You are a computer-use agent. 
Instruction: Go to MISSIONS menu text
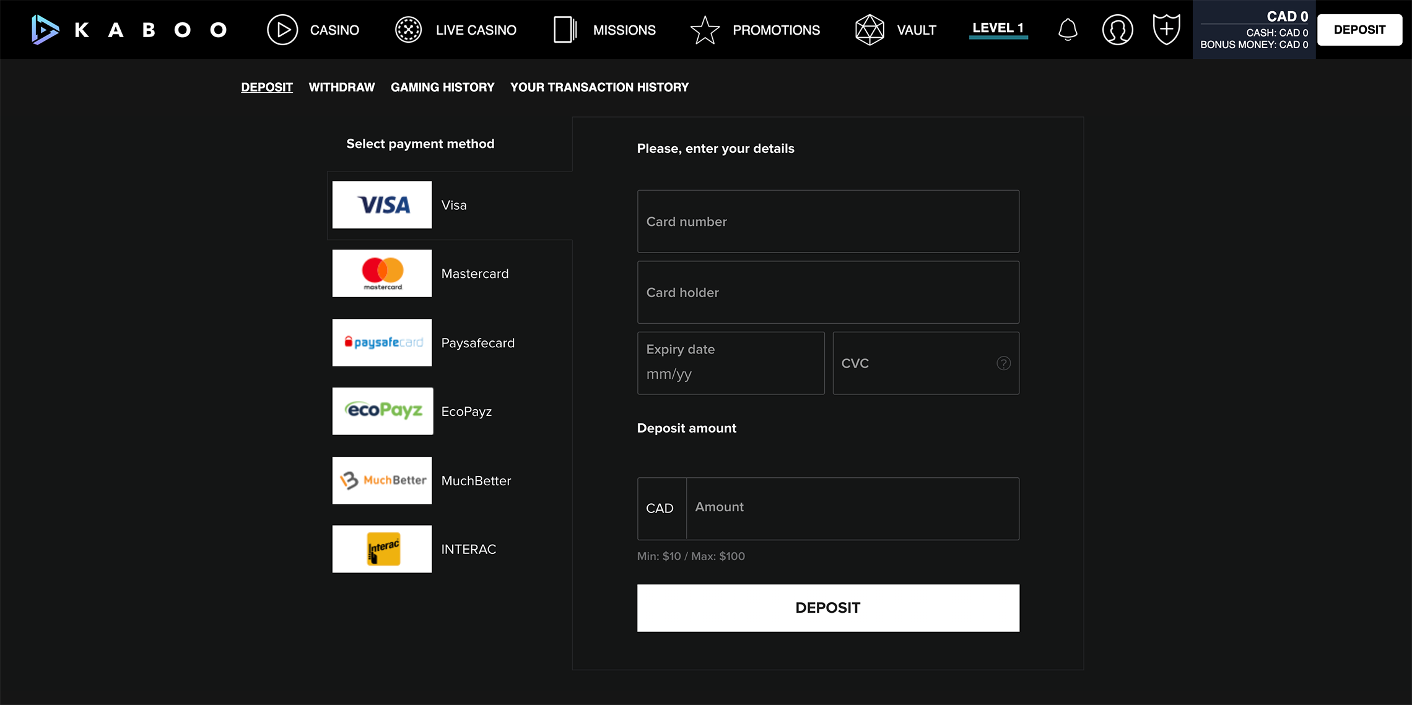tap(624, 30)
